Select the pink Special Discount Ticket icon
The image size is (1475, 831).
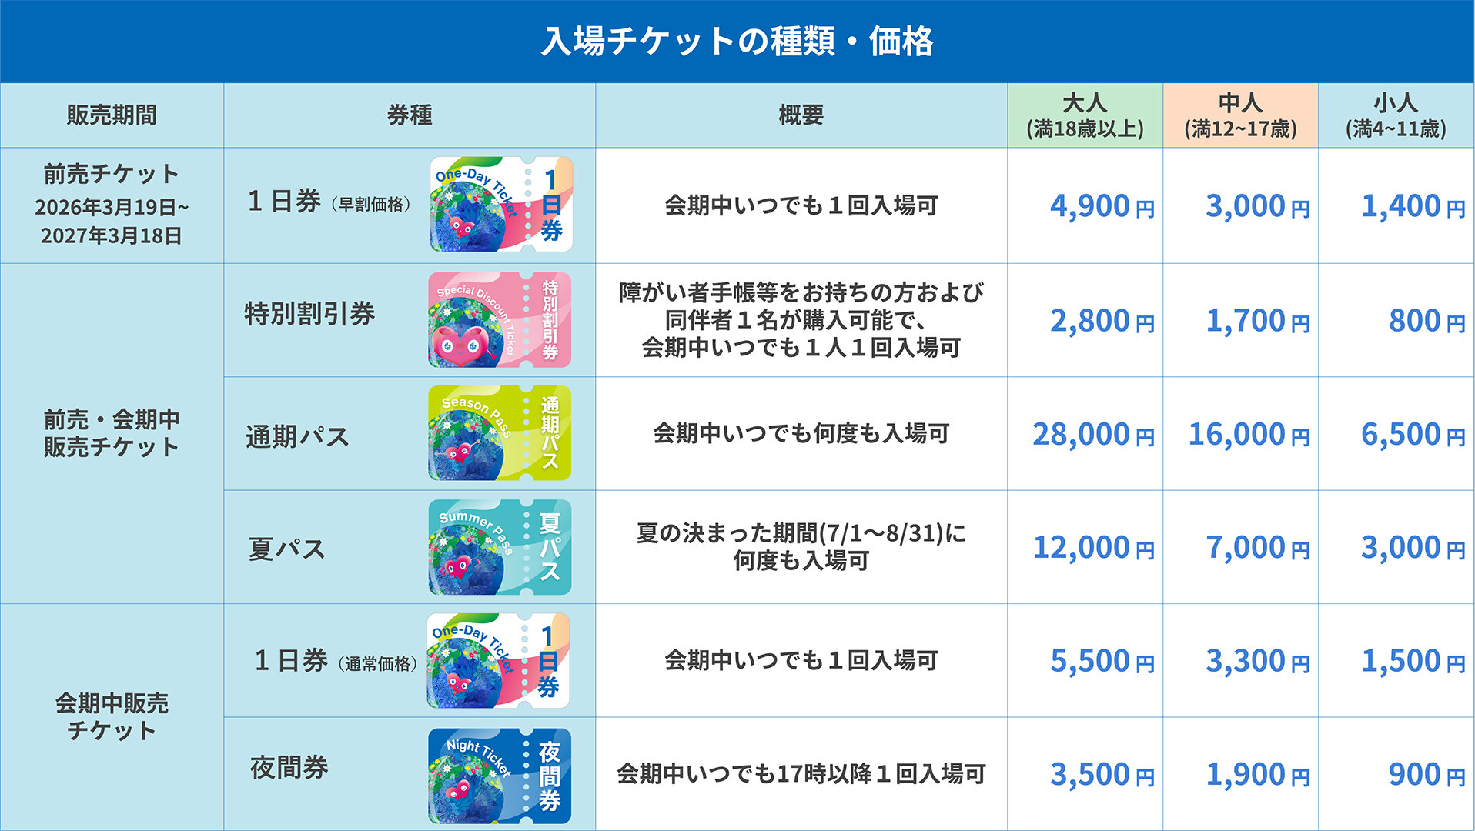[x=499, y=320]
